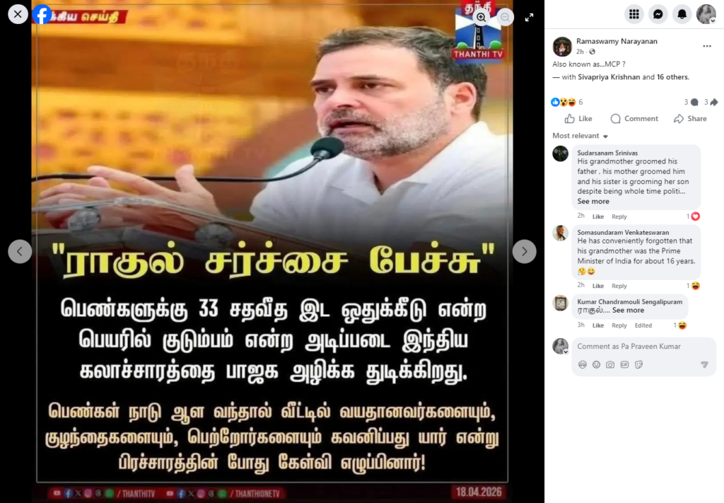Share this post
Image resolution: width=724 pixels, height=503 pixels.
coord(690,119)
